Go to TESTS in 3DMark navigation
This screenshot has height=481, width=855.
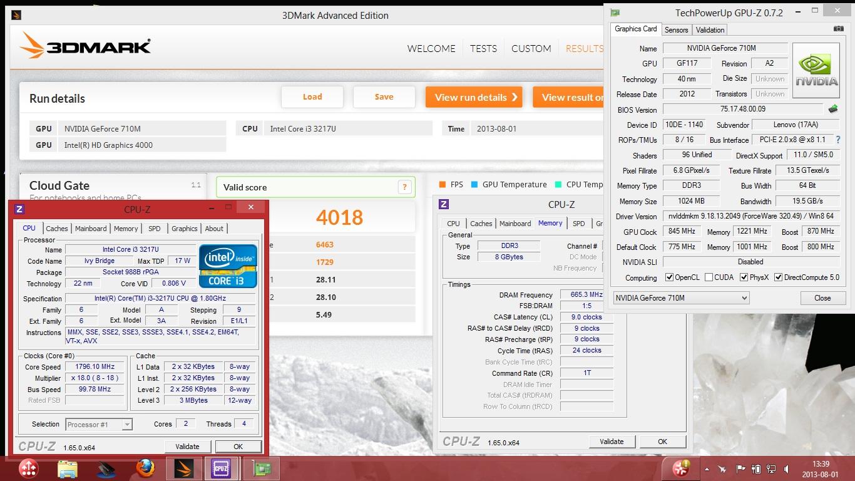tap(483, 48)
